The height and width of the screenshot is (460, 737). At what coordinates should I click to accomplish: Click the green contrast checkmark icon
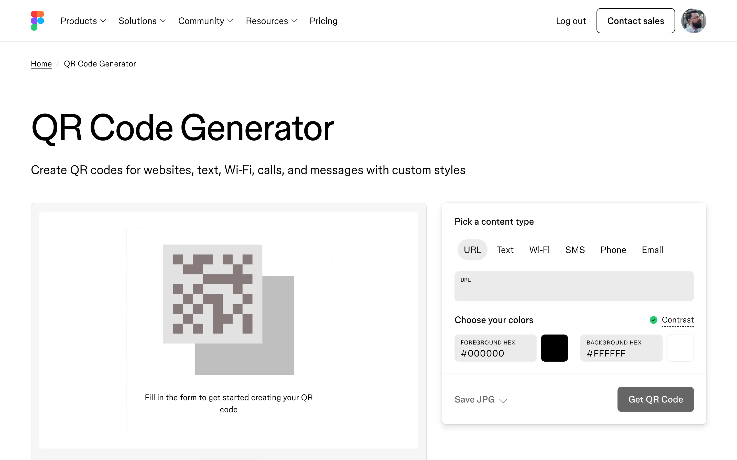[x=654, y=320]
